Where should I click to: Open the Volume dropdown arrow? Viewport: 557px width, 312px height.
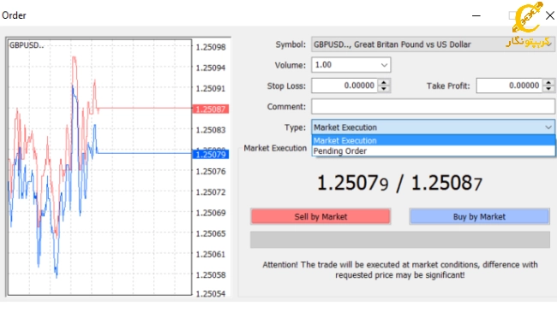coord(384,65)
